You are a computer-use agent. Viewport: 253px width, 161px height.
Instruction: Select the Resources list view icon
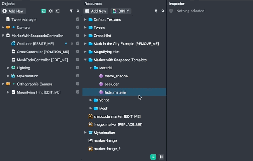[x=153, y=157]
